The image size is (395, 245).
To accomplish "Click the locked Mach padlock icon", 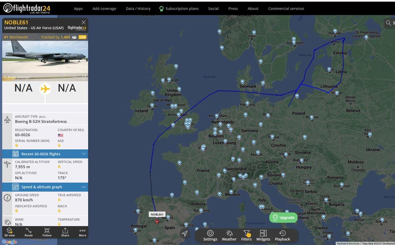I will point(59,211).
